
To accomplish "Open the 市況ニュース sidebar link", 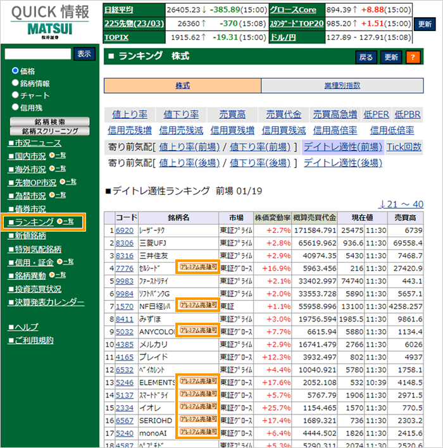I will 35,143.
